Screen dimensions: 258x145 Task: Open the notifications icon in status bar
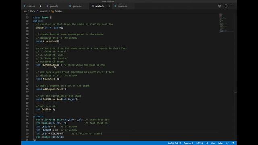tap(233, 143)
